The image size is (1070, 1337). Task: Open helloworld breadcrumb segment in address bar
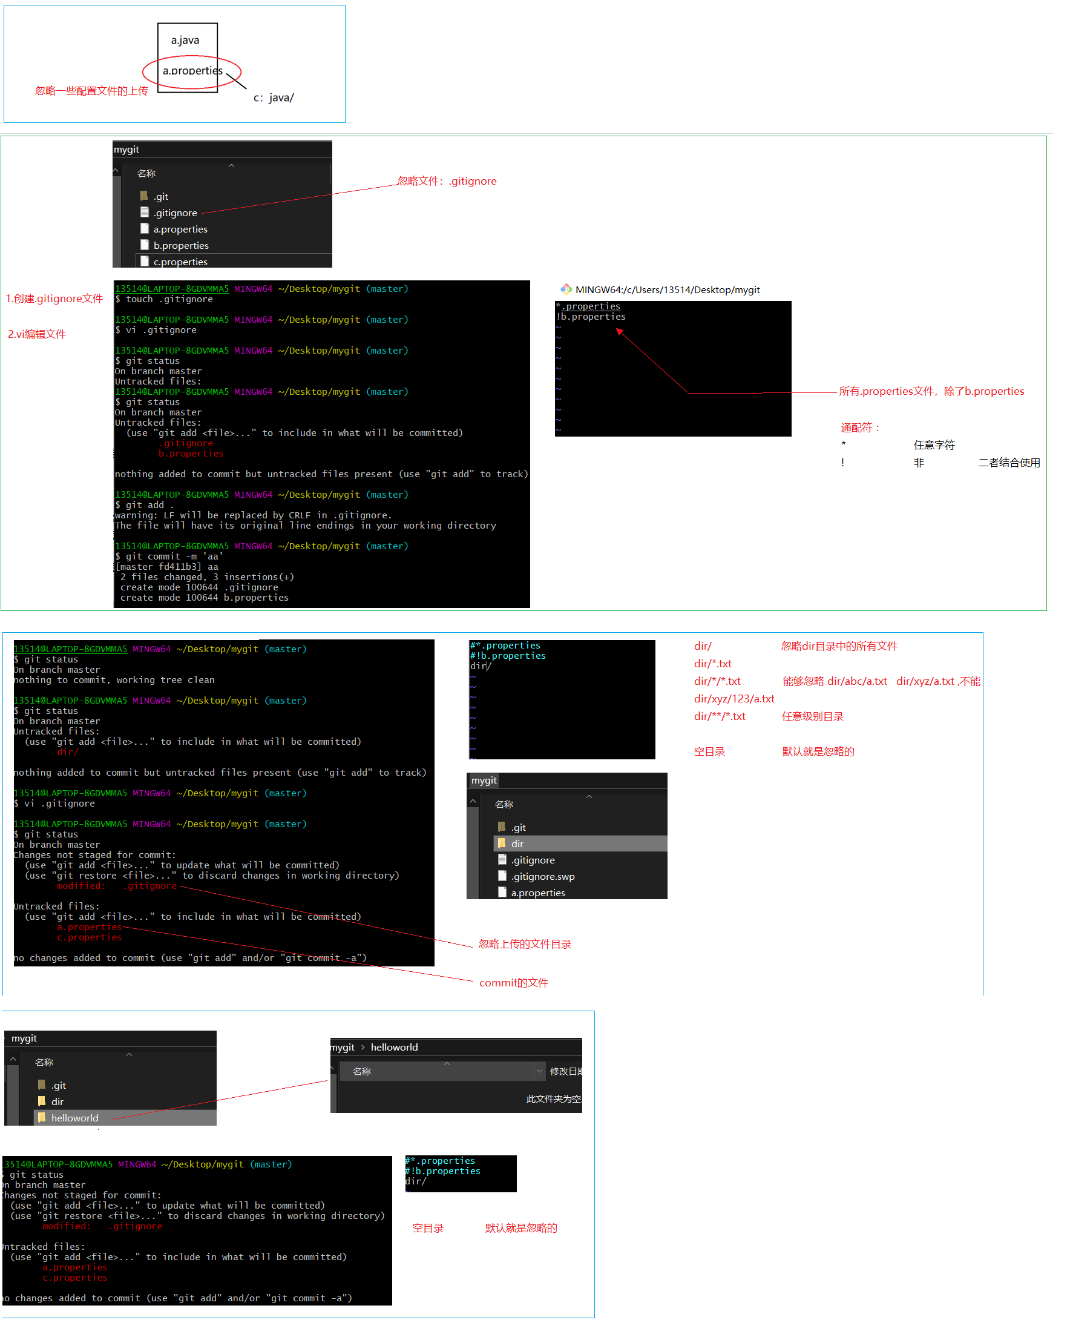point(394,1047)
